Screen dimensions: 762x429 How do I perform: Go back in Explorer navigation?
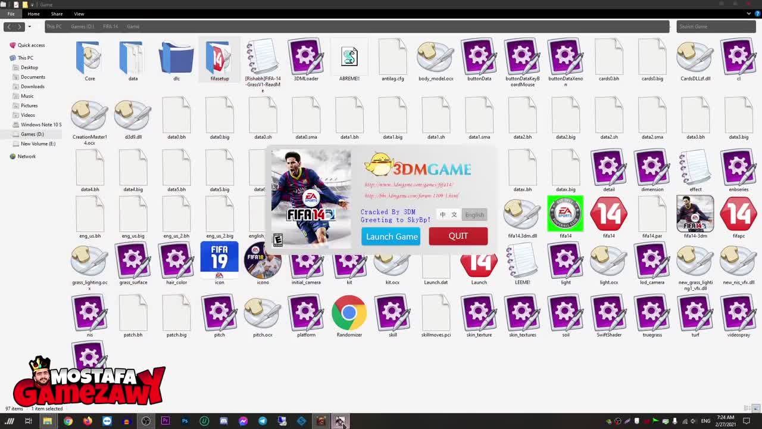point(9,26)
